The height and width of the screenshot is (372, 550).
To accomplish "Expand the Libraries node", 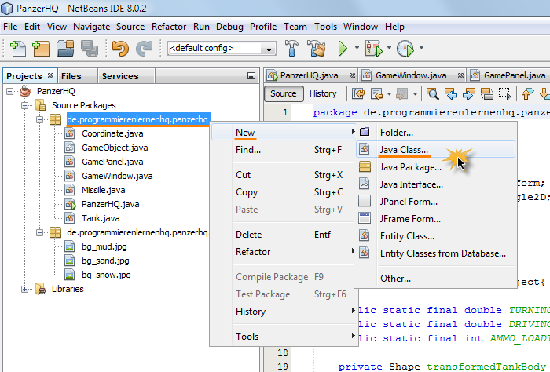I will tap(24, 290).
